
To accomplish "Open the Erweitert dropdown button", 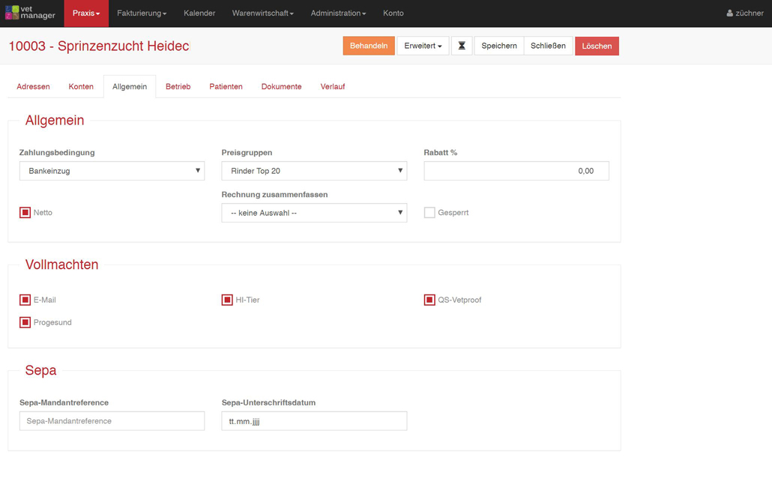I will [423, 46].
